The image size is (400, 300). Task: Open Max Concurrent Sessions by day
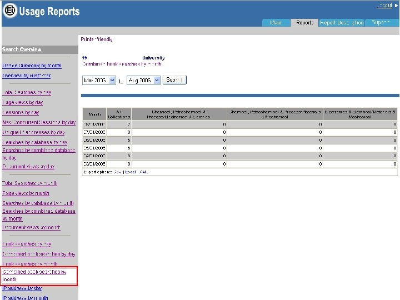(x=39, y=122)
